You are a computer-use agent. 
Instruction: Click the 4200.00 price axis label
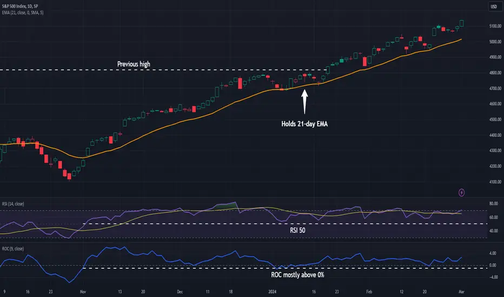pyautogui.click(x=495, y=166)
